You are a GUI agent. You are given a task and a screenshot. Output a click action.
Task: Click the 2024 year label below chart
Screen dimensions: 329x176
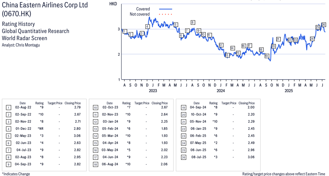(x=220, y=91)
